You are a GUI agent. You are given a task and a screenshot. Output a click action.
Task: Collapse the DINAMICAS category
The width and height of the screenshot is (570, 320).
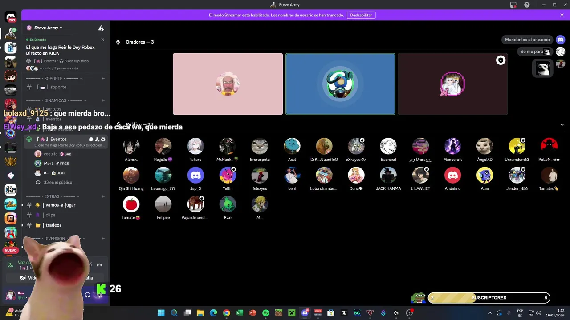56,100
